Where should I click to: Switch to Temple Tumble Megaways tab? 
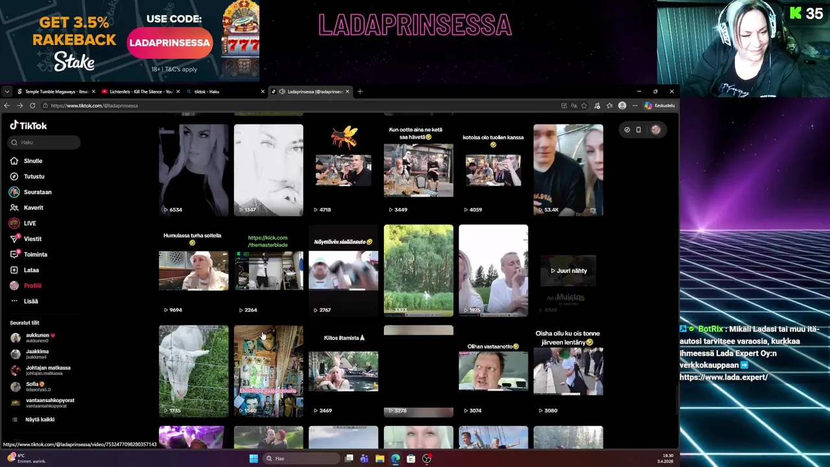coord(55,91)
